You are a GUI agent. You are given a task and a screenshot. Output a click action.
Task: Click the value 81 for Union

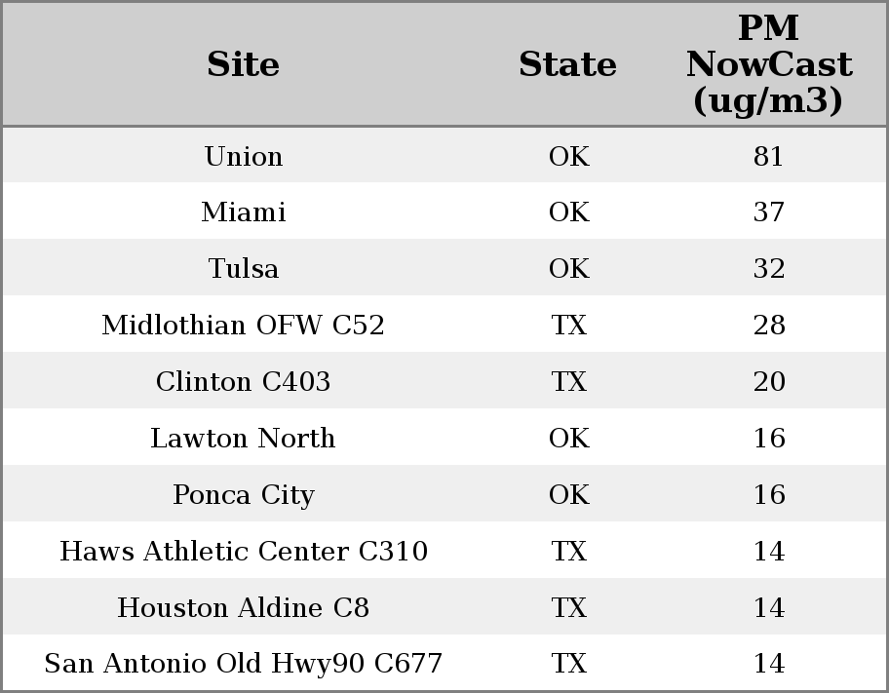click(x=769, y=156)
